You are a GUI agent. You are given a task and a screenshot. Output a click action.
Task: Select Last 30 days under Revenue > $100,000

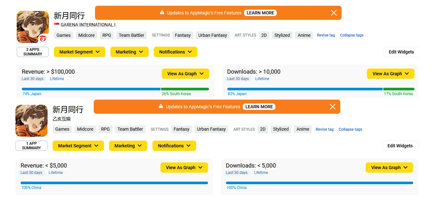coord(32,79)
